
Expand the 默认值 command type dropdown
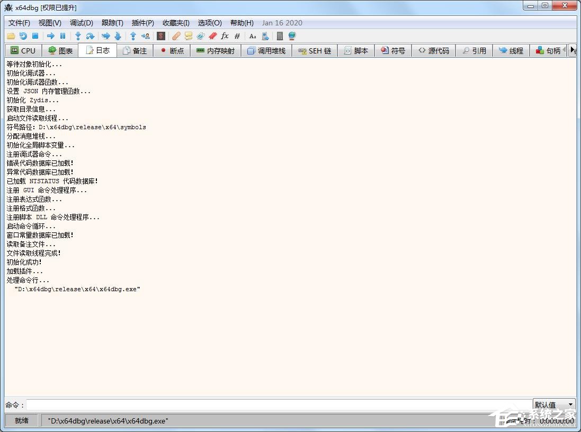(554, 404)
